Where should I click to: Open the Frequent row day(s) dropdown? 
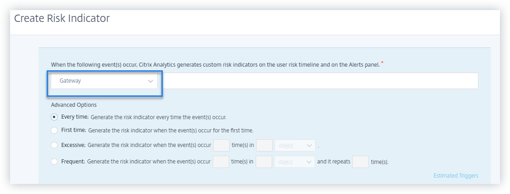(x=295, y=162)
